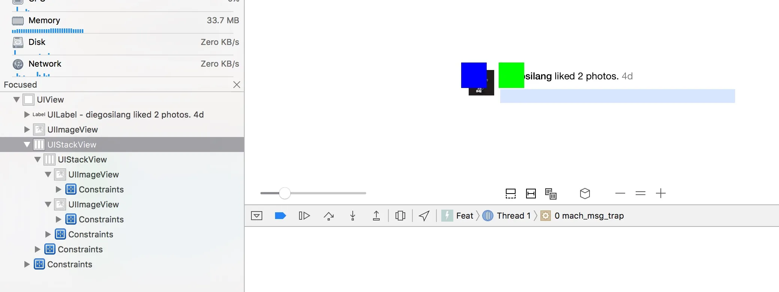Continue program execution
This screenshot has height=292, width=779.
point(304,216)
